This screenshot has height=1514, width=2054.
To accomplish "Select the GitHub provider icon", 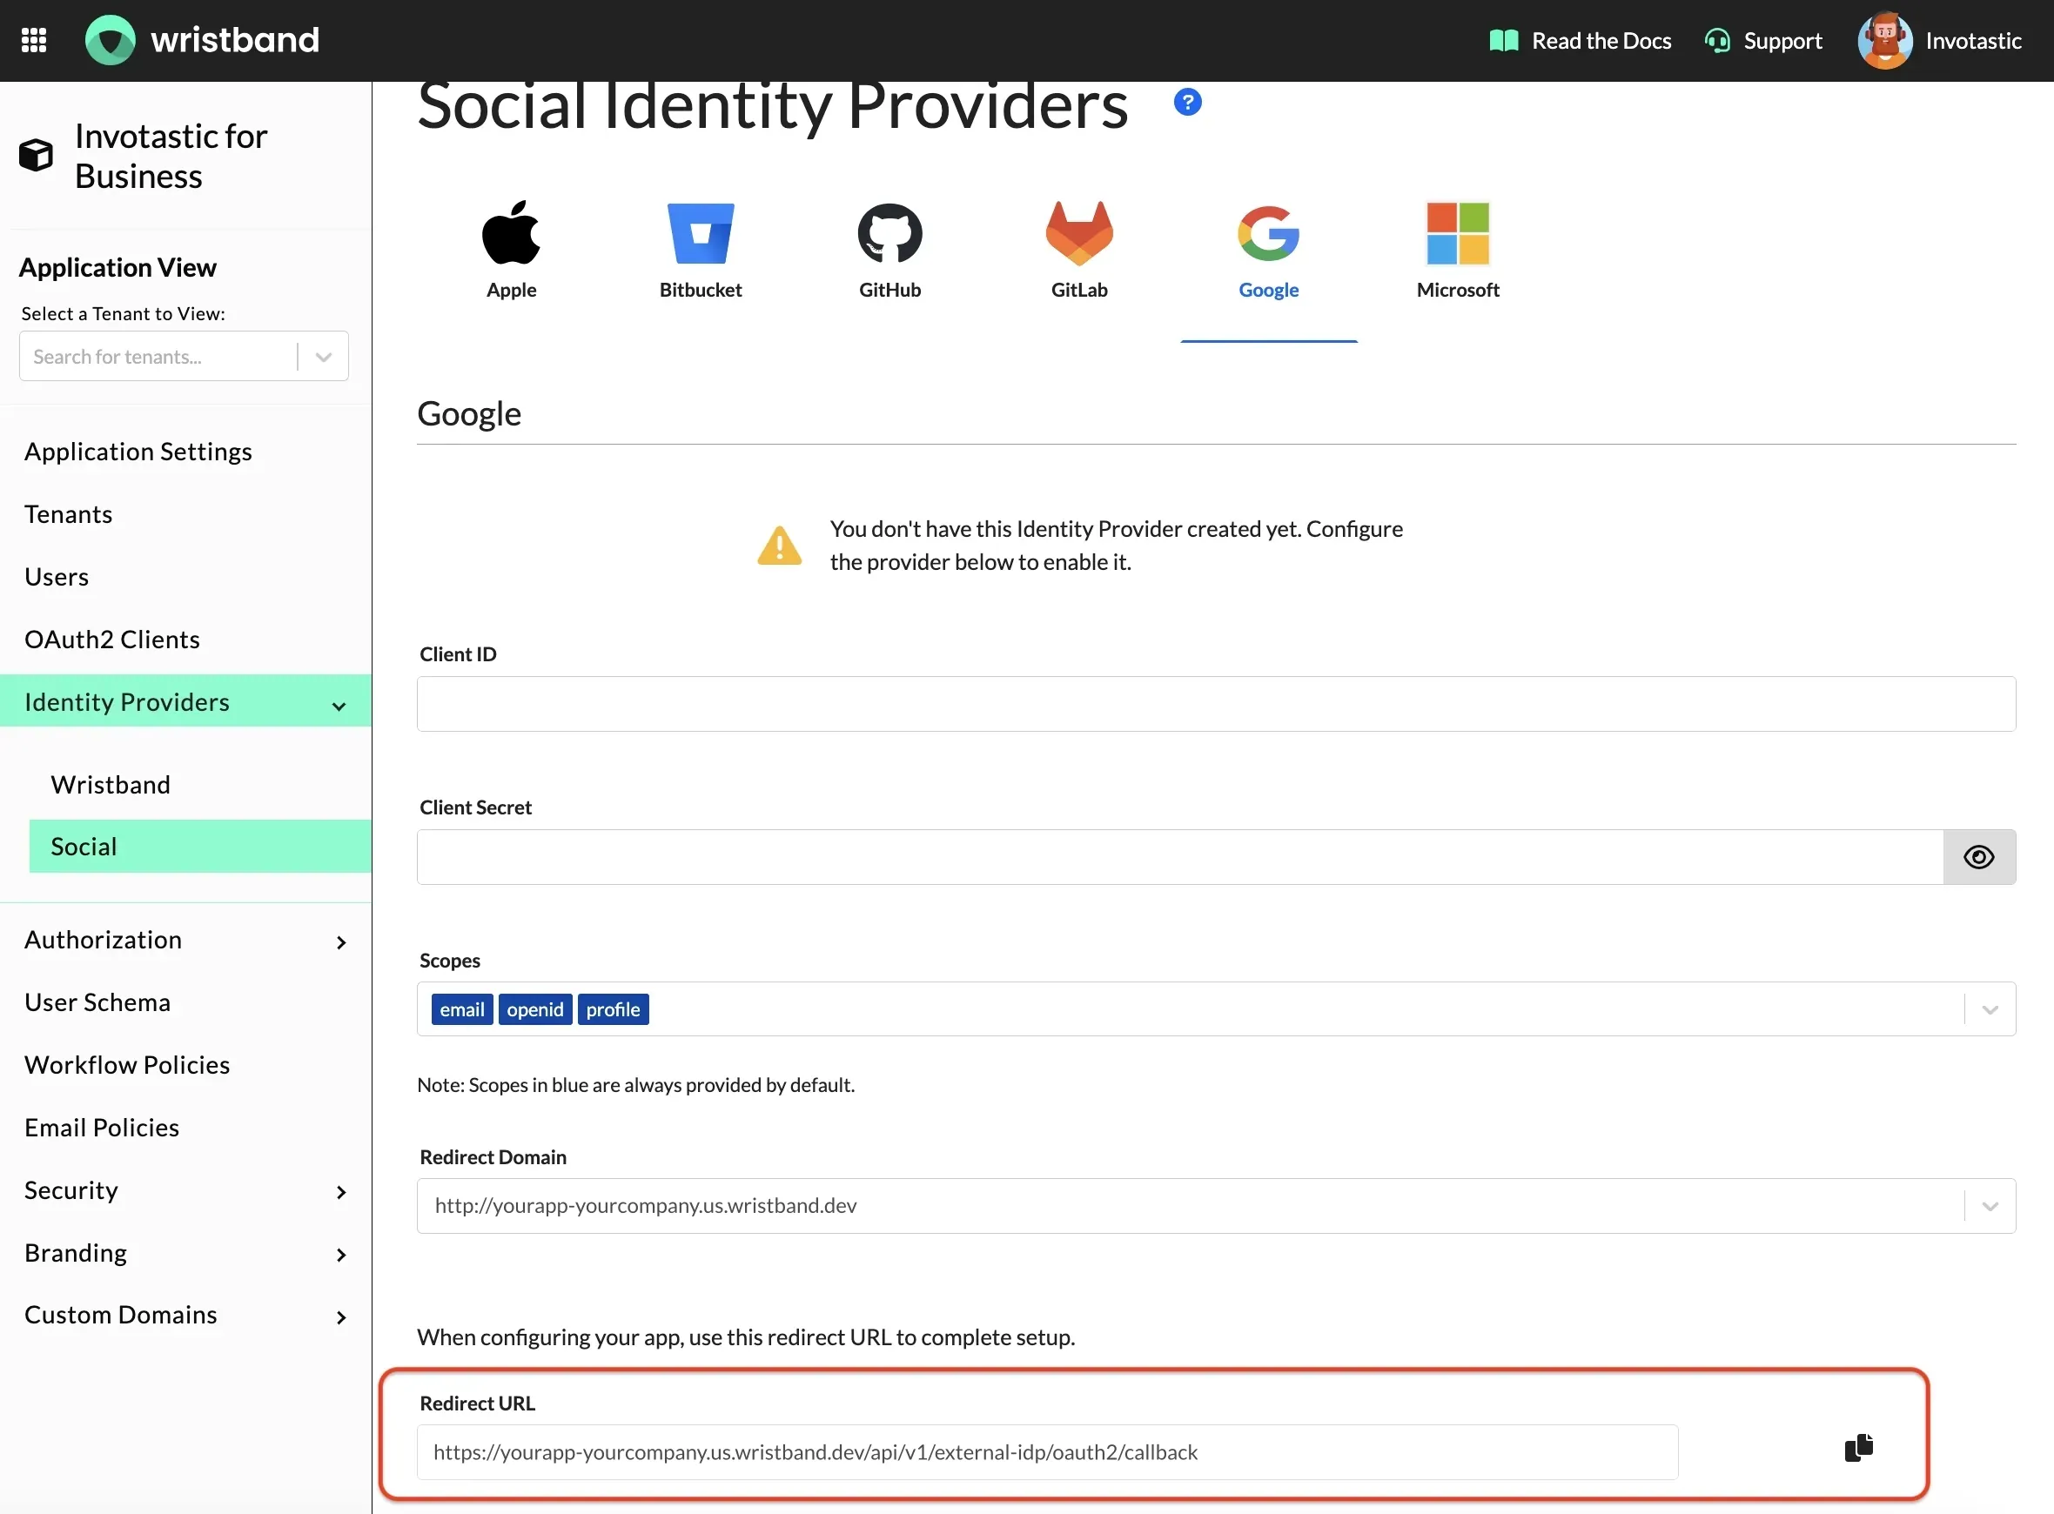I will pos(889,233).
